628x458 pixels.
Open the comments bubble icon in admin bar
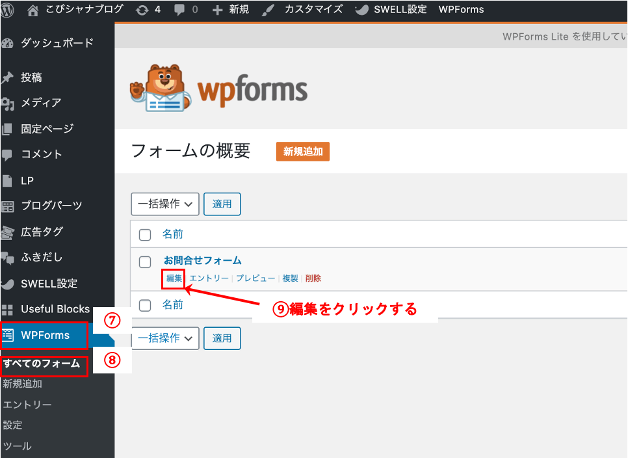coord(179,10)
